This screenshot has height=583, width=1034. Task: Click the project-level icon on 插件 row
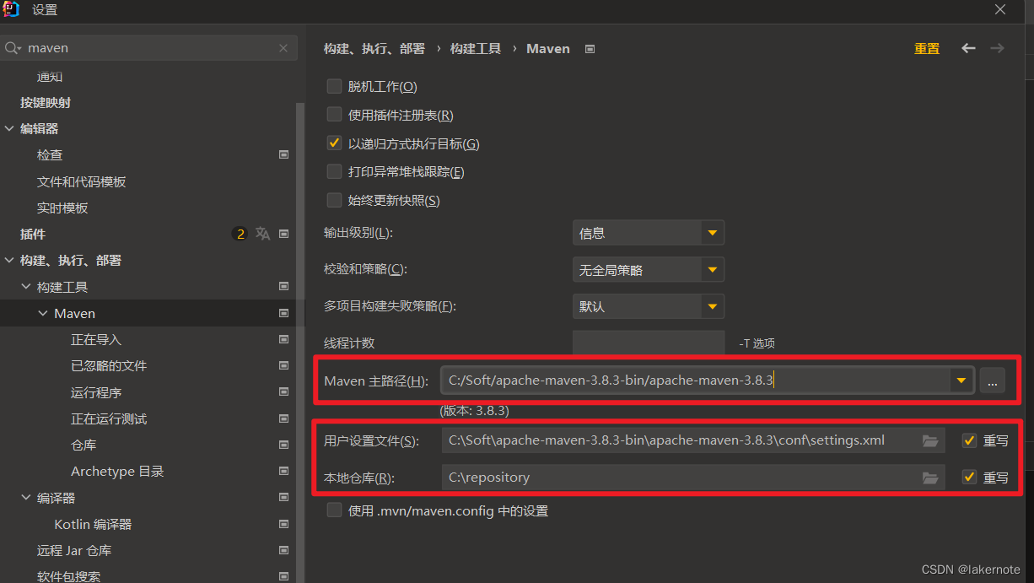tap(283, 234)
